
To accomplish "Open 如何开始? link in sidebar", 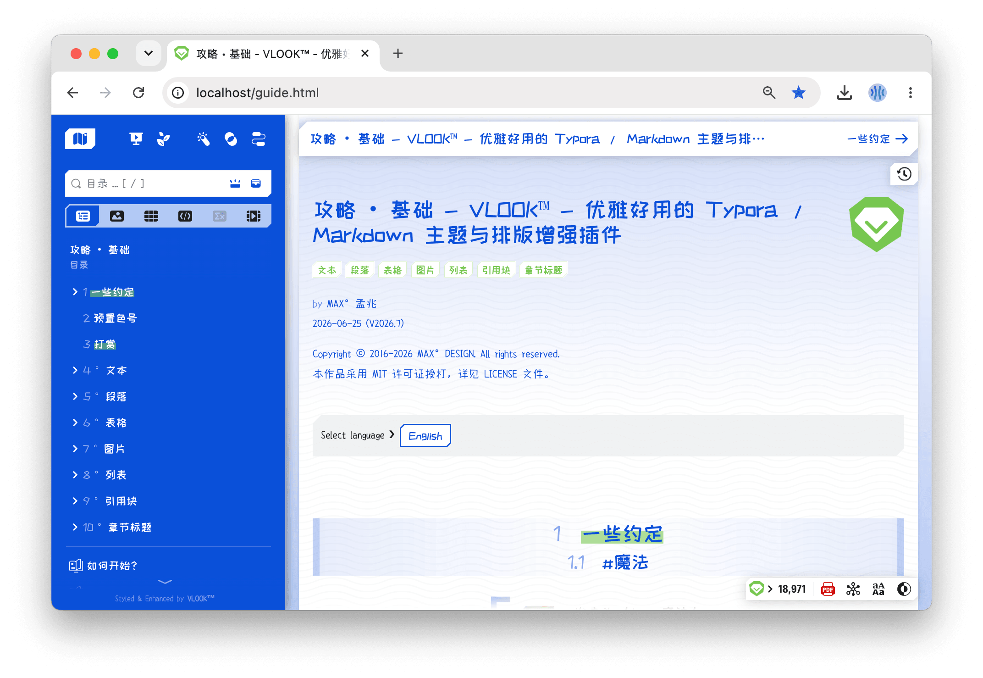I will click(112, 566).
